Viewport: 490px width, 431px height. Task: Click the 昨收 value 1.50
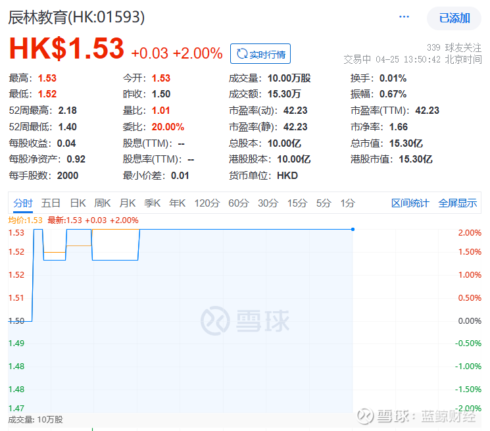tap(161, 94)
